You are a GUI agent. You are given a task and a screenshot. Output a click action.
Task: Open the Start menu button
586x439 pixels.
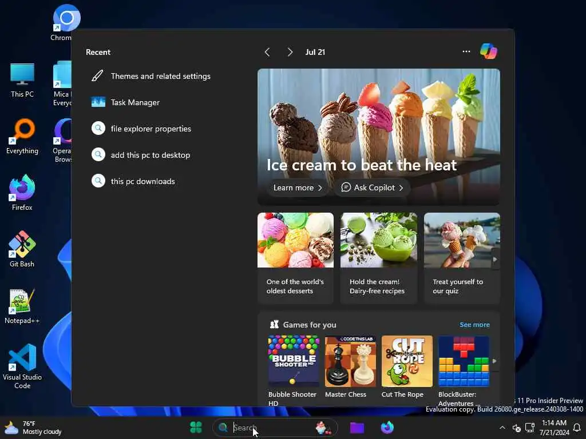(x=196, y=428)
